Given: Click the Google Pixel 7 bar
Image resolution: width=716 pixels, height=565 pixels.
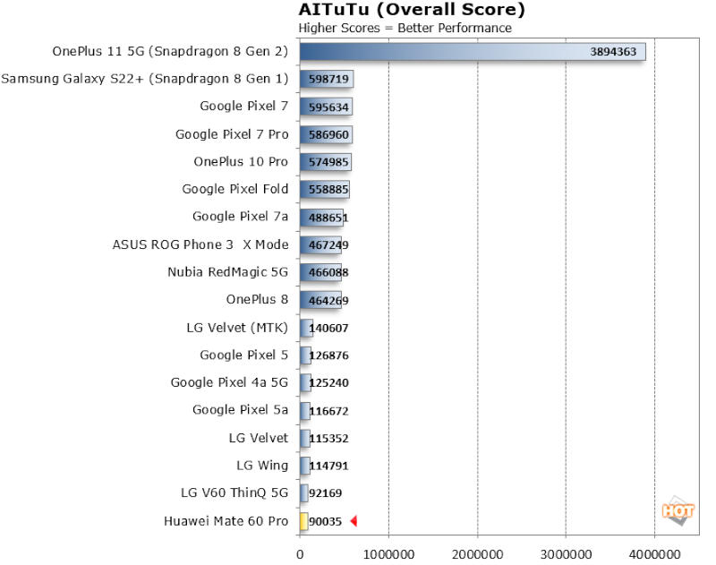Looking at the screenshot, I should [326, 107].
